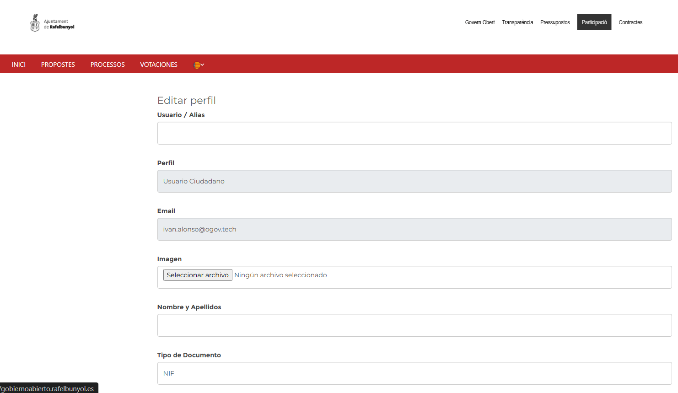Screen dimensions: 678x393
Task: Open the Transparència link
Action: [x=517, y=22]
